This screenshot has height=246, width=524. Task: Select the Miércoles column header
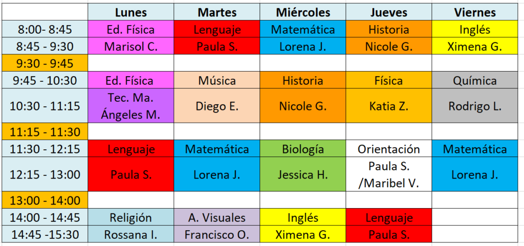click(x=303, y=12)
